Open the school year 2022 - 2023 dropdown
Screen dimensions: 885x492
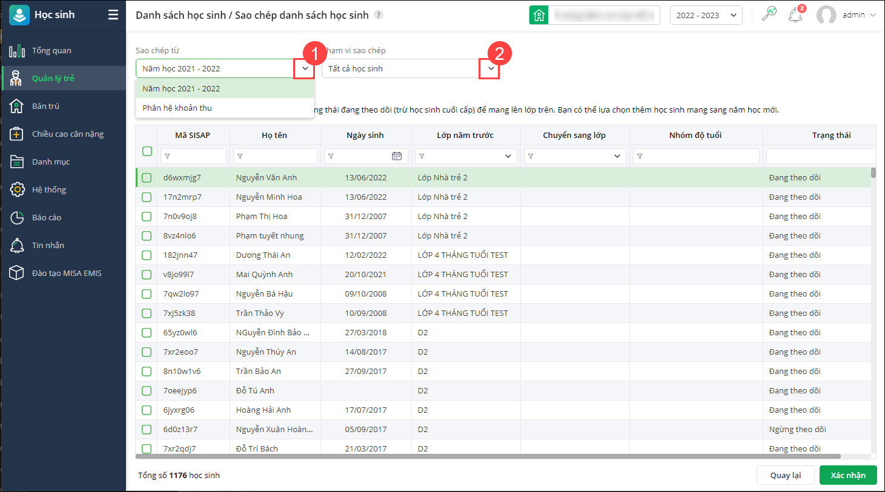pos(706,15)
